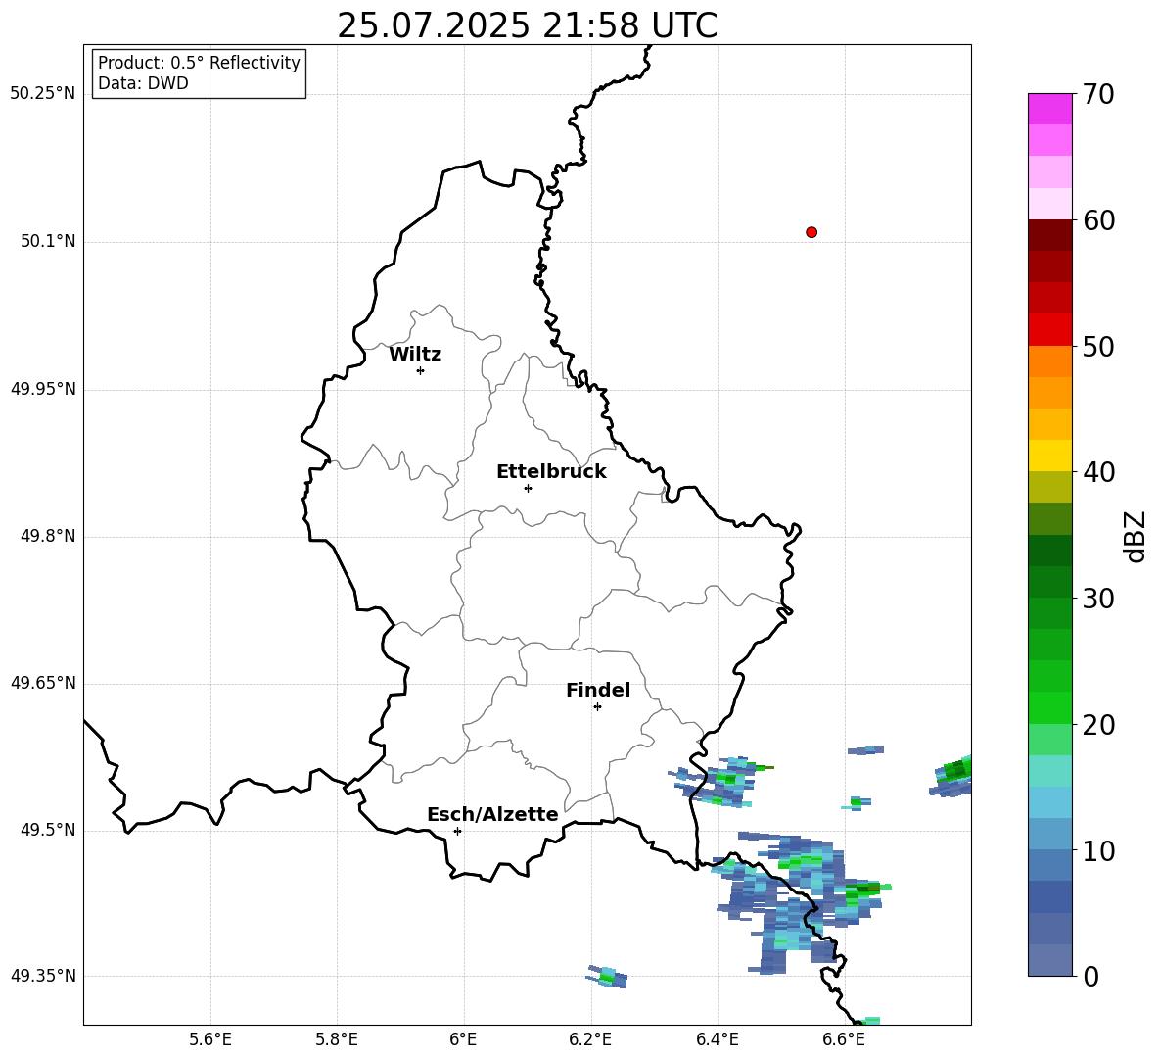The width and height of the screenshot is (1159, 1059).
Task: Click the Findel city label
Action: click(x=598, y=691)
